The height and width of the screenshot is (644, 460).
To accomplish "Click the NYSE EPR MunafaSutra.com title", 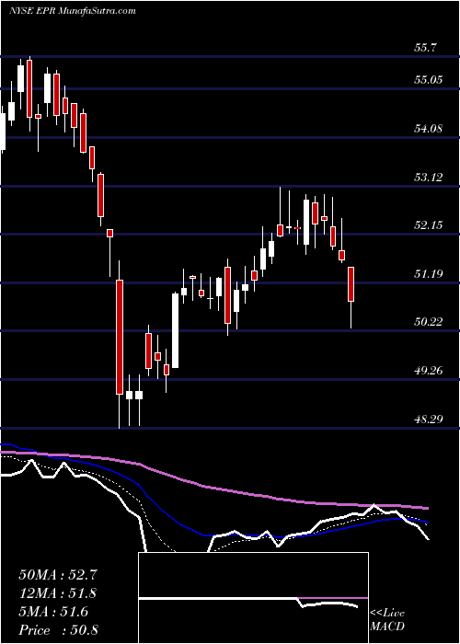I will click(x=73, y=11).
